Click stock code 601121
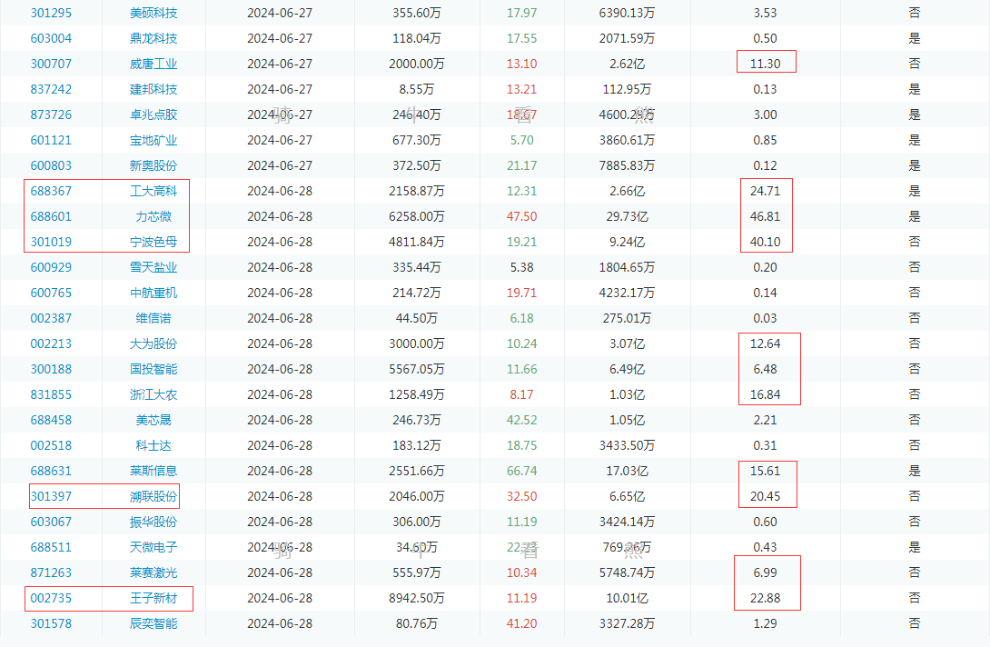Image resolution: width=990 pixels, height=647 pixels. click(51, 140)
